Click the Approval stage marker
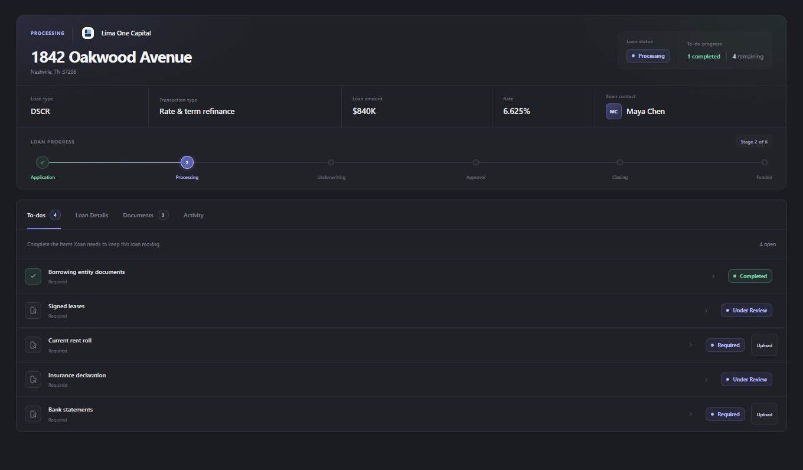803x470 pixels. 476,162
